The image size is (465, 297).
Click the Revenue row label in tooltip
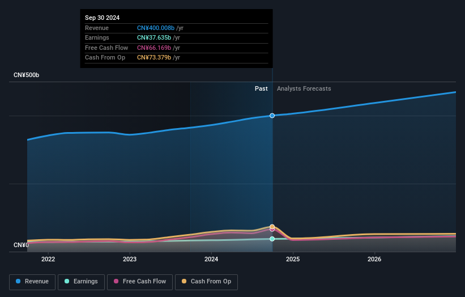pos(97,28)
